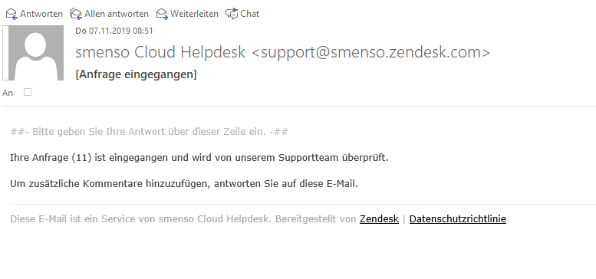This screenshot has height=279, width=596.
Task: Click the grey Bitte geben Sie reply marker
Action: (149, 132)
